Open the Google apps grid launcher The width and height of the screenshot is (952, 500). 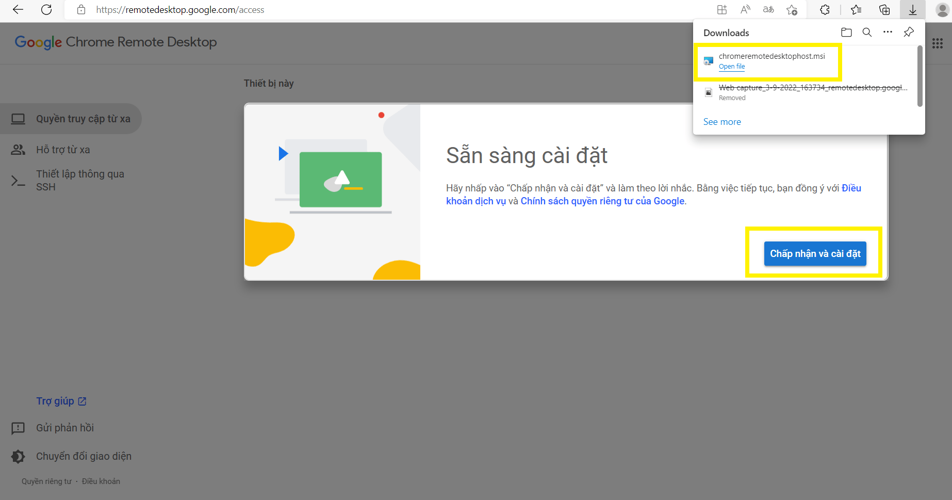click(x=938, y=43)
